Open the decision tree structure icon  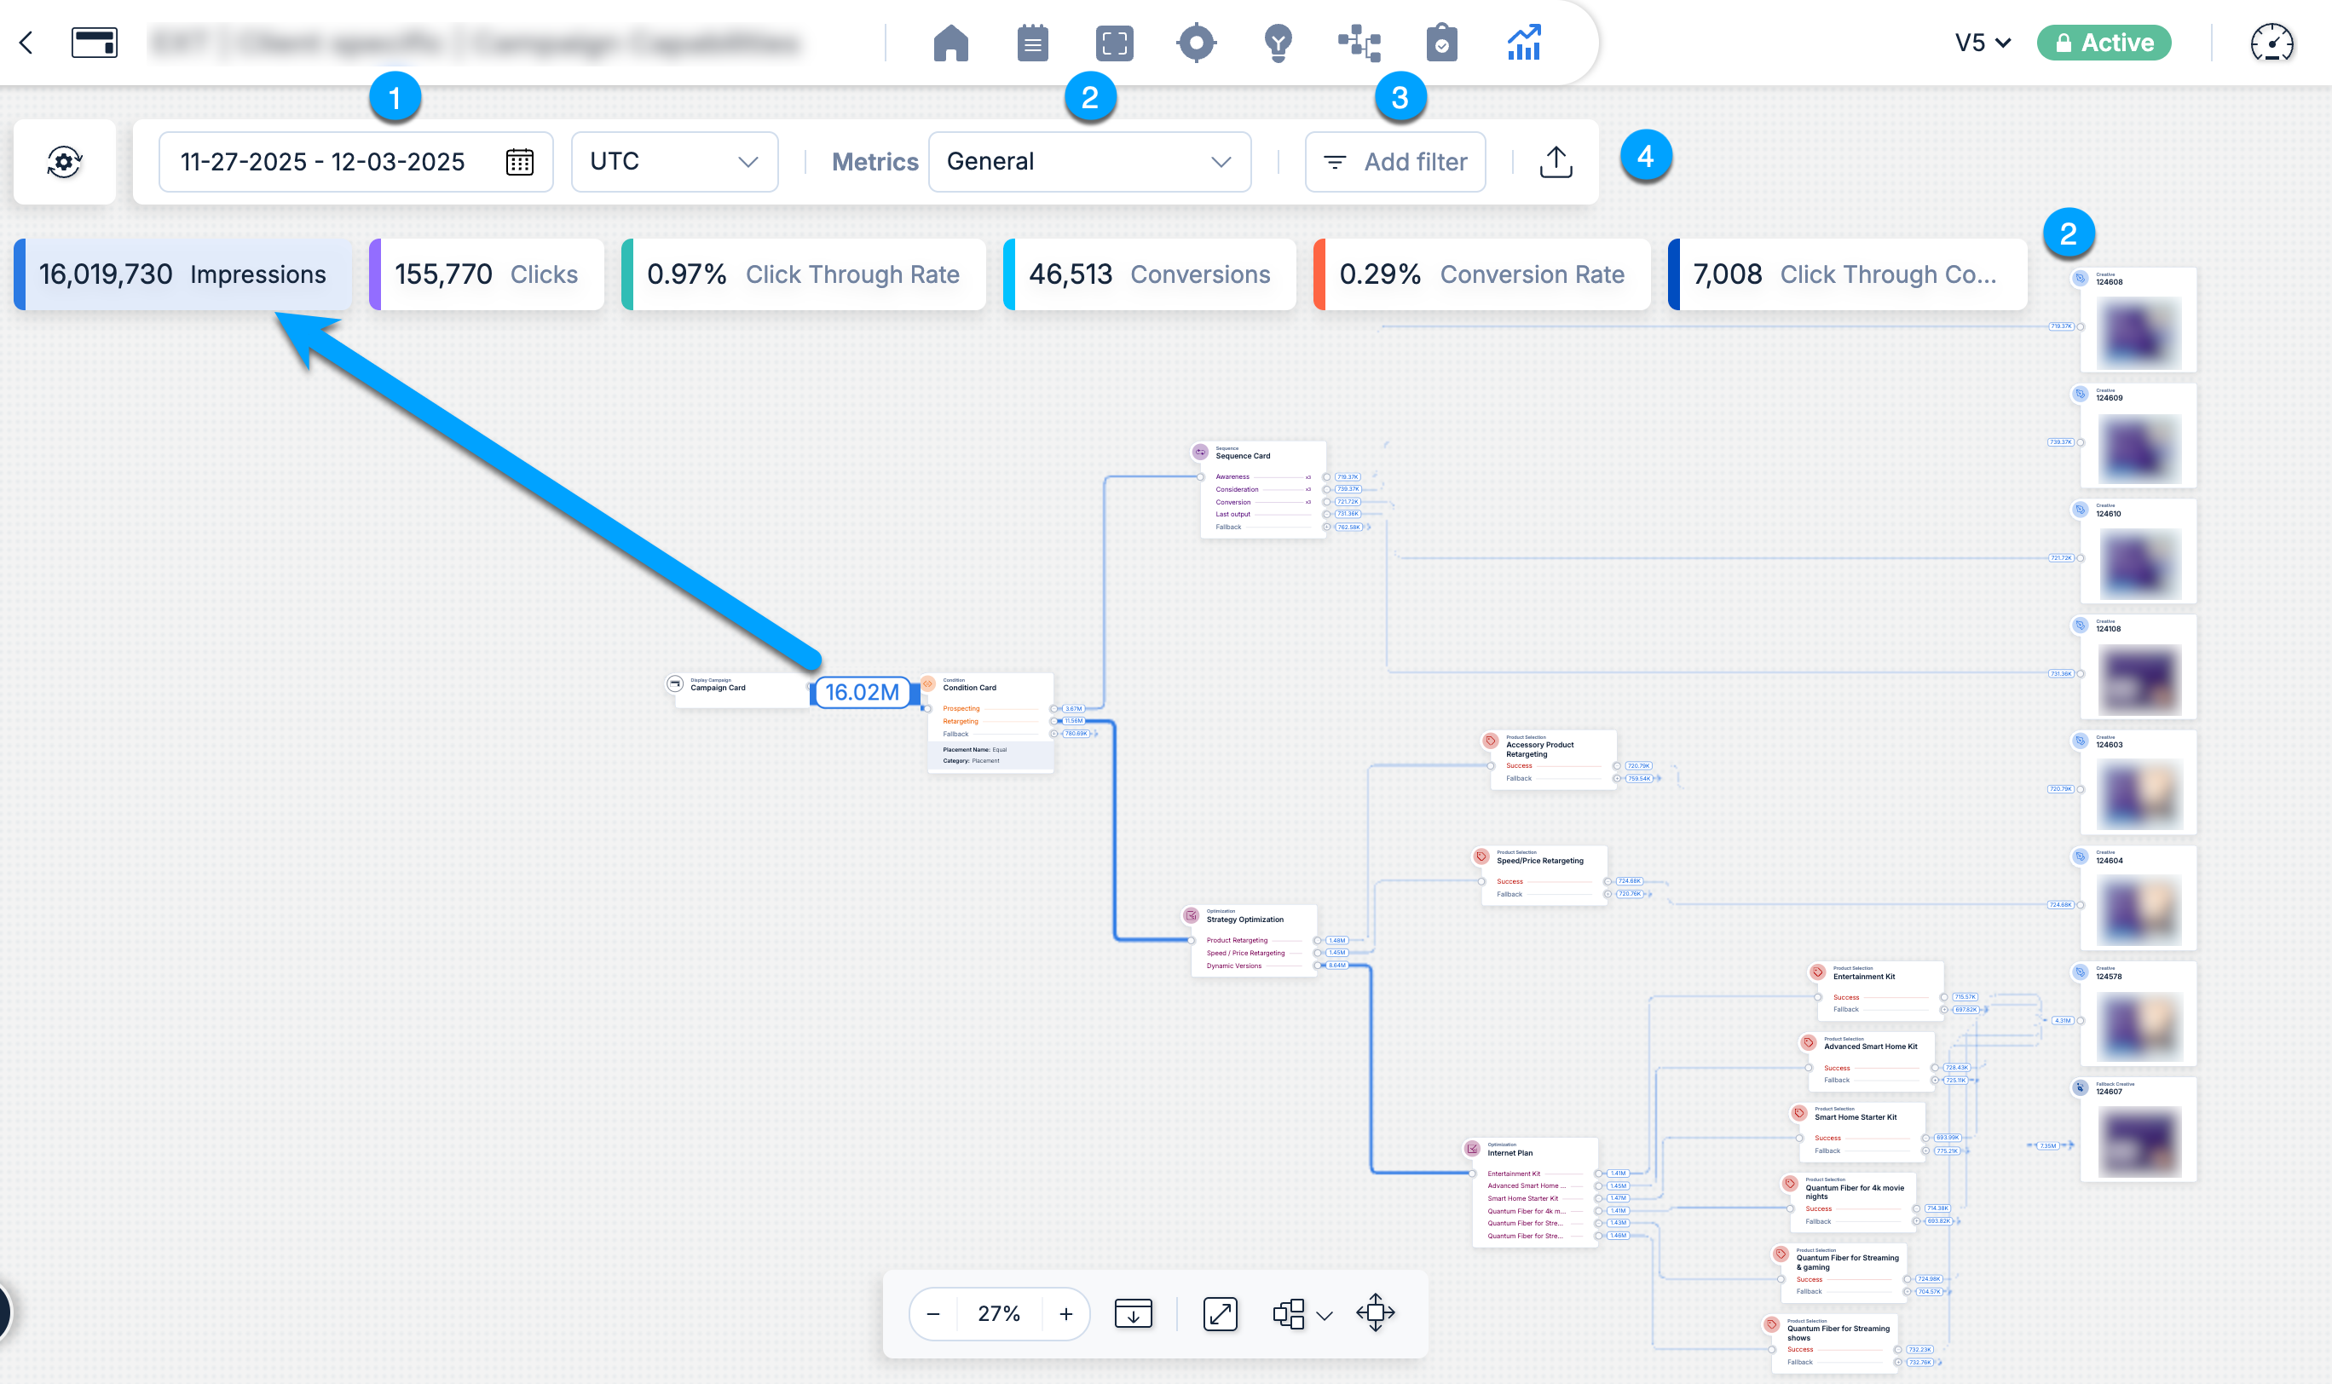point(1359,43)
